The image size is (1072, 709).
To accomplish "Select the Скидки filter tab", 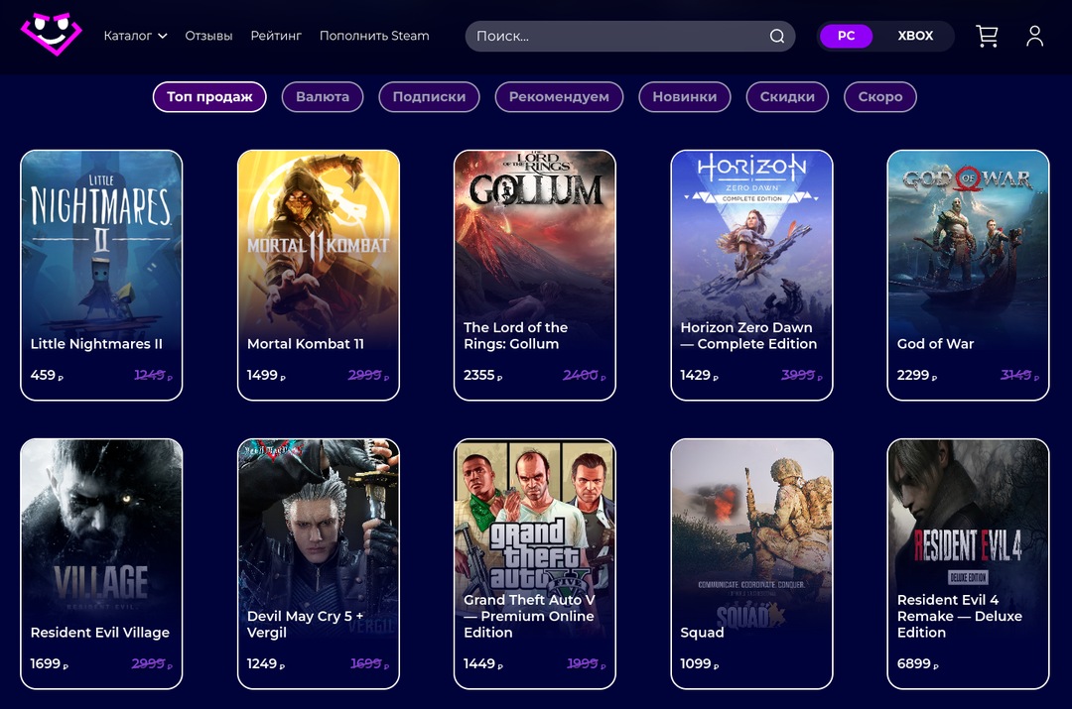I will coord(787,97).
